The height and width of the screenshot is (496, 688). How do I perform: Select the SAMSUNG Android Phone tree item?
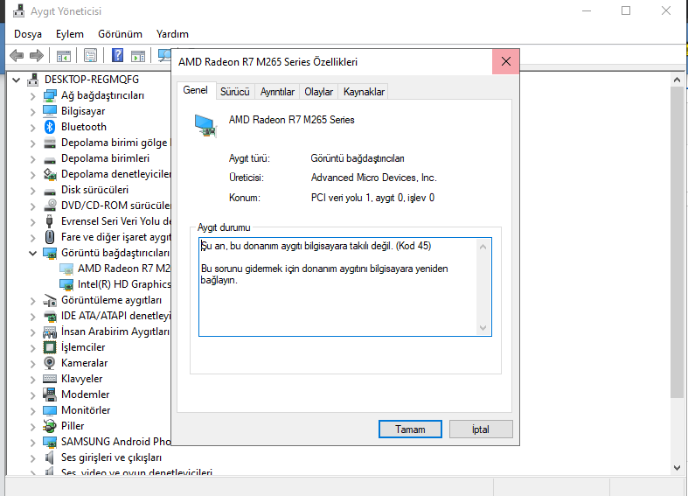click(116, 442)
